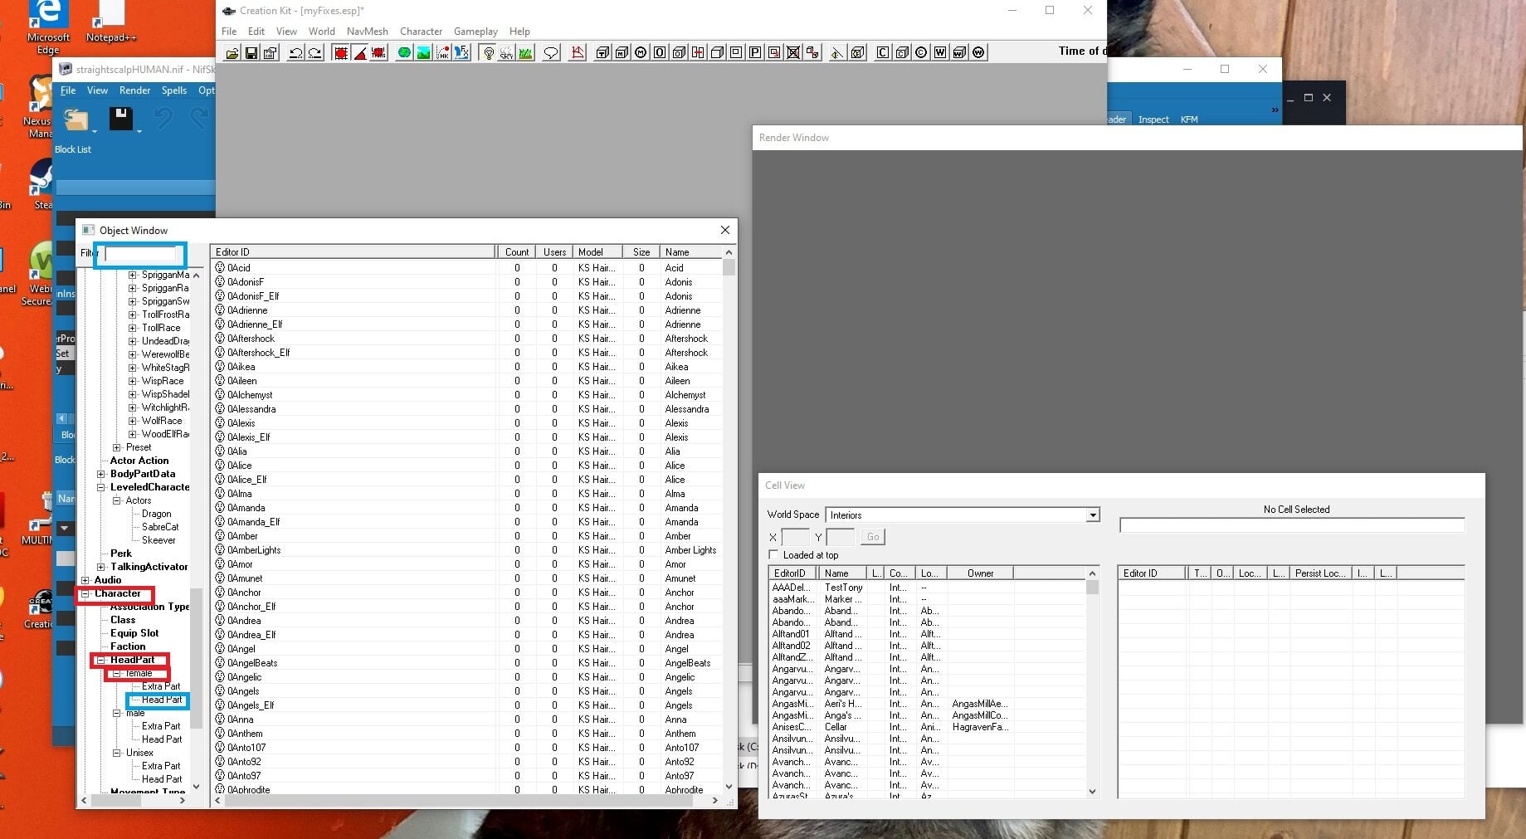Toggle the SKY toolbar icon
This screenshot has width=1526, height=839.
[506, 52]
